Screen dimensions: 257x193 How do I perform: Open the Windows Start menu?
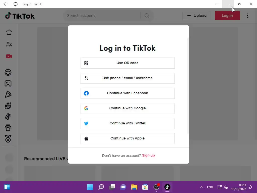click(90, 187)
